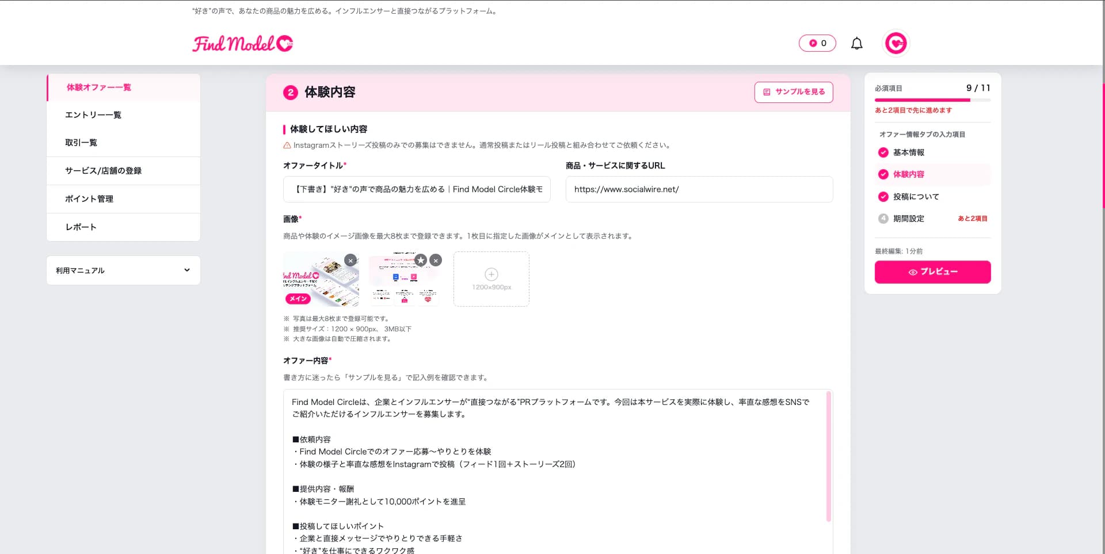Click the eye icon on the preview button
Image resolution: width=1105 pixels, height=554 pixels.
(x=913, y=272)
